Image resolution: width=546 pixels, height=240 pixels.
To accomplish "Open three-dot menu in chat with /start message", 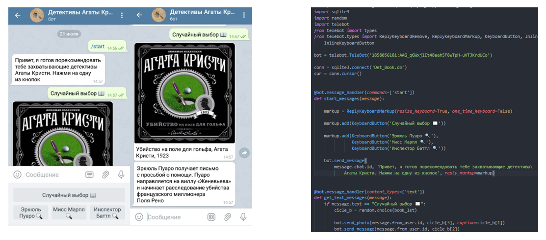I will point(122,15).
